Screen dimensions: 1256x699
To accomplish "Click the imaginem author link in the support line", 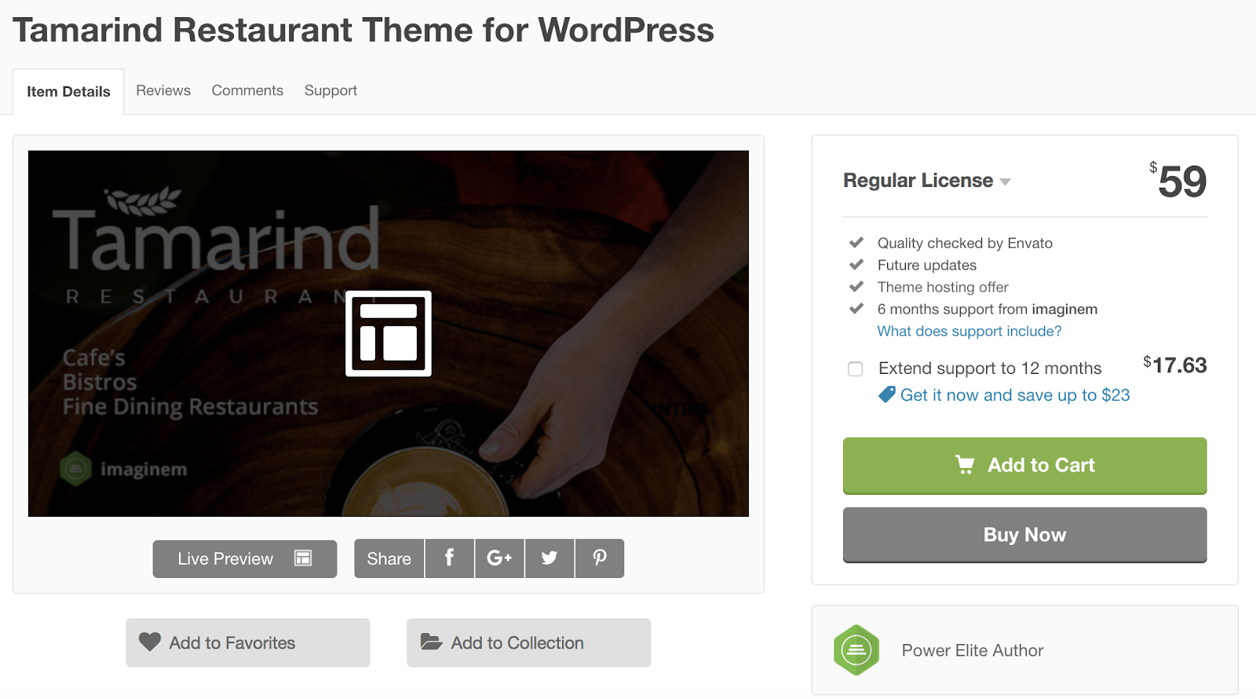I will 1064,309.
